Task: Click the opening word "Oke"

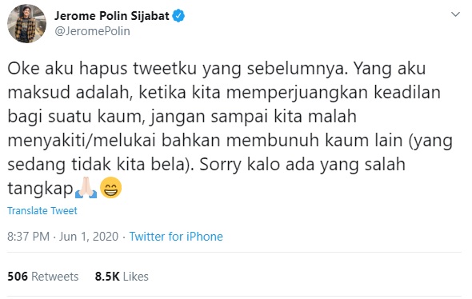Action: coord(23,68)
